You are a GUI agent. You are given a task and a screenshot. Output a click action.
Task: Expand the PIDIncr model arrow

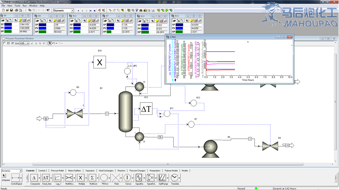click(109, 178)
